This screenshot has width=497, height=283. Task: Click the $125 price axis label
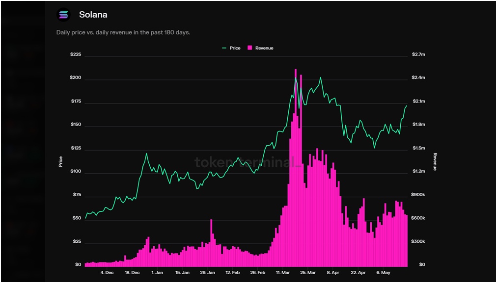[x=76, y=149]
